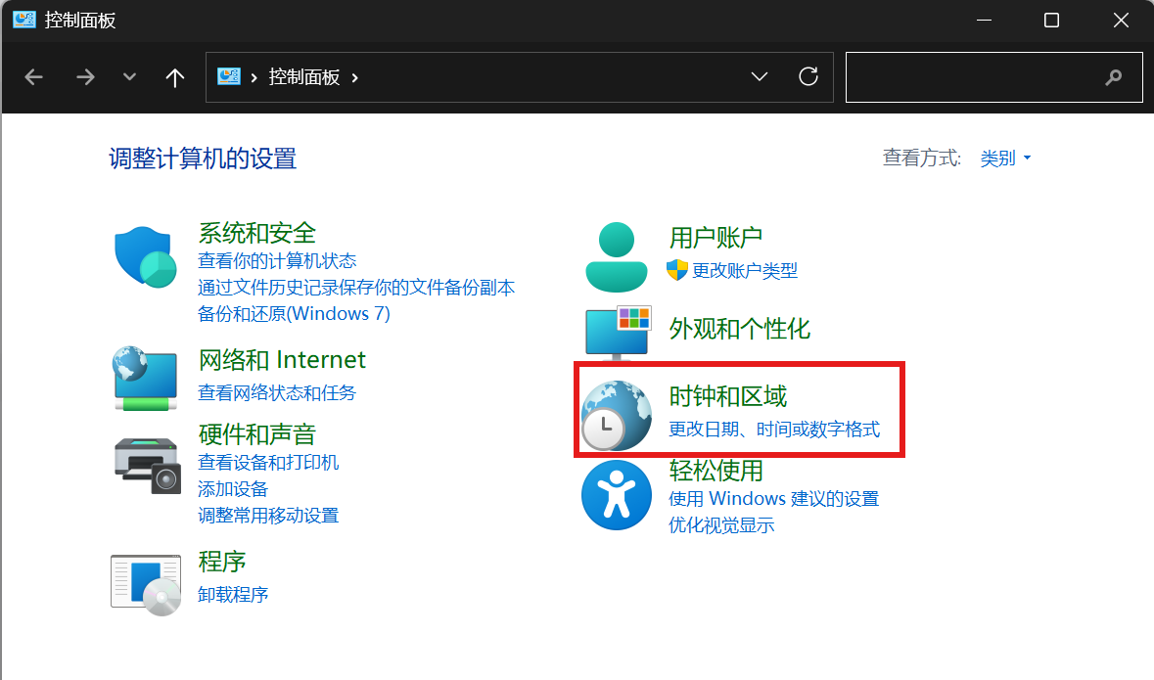
Task: Open 查看网络状态和任务 link
Action: click(277, 393)
